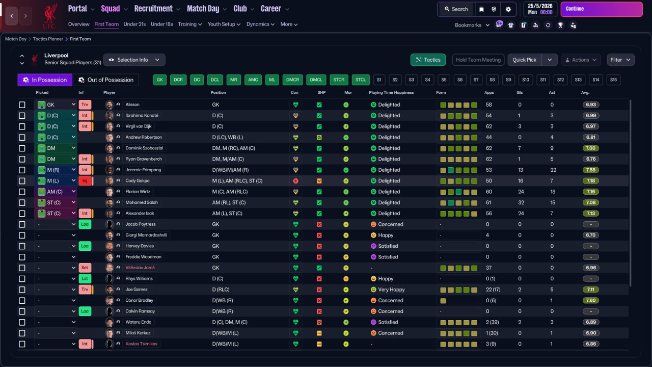Click Vitězslav Jaroš's Set info badge
The width and height of the screenshot is (652, 367).
tap(85, 268)
